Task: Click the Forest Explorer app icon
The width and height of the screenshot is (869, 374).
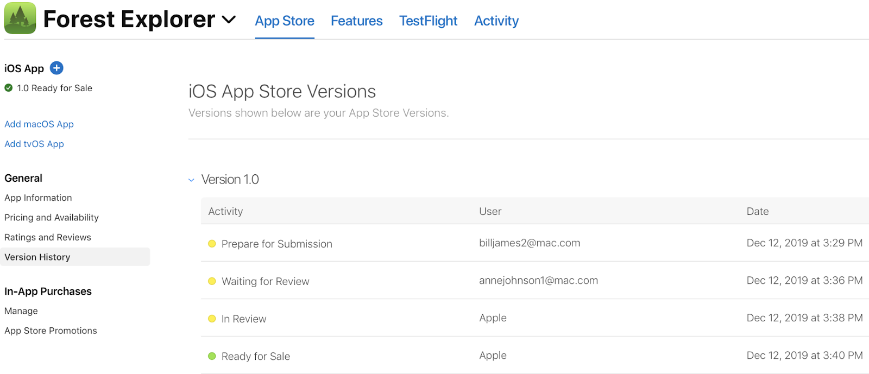Action: (x=20, y=18)
